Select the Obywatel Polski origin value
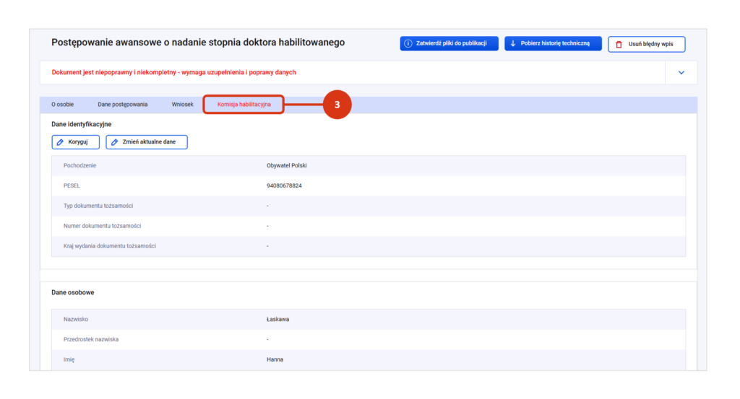The width and height of the screenshot is (740, 399). coord(287,165)
